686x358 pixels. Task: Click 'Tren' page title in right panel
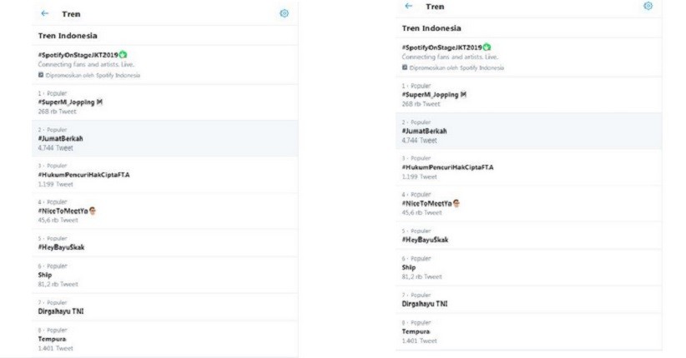435,7
